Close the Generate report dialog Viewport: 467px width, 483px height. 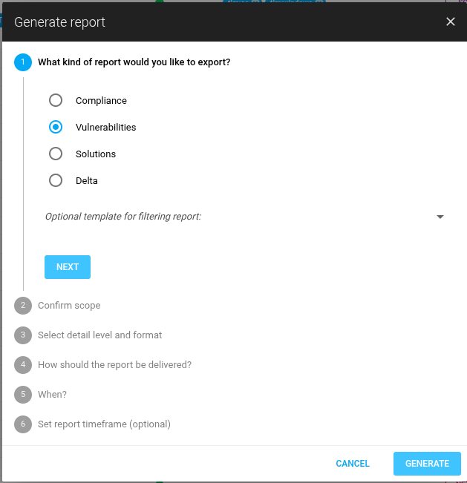click(x=450, y=22)
